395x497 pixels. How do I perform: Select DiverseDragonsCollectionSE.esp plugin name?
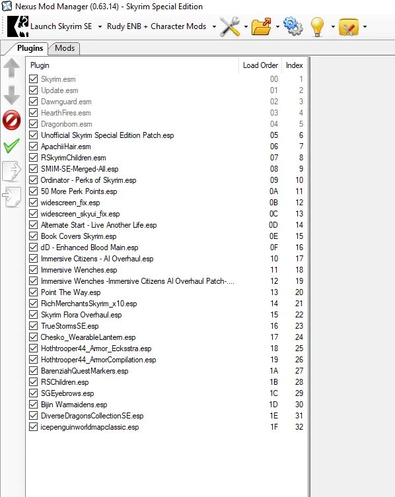pyautogui.click(x=92, y=416)
